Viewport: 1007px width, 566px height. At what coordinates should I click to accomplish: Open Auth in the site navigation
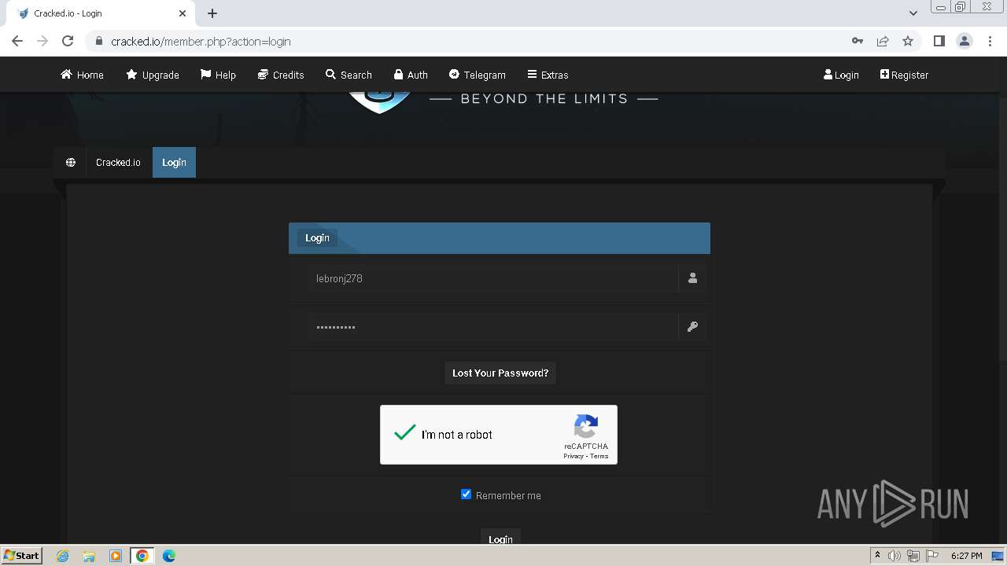[411, 75]
